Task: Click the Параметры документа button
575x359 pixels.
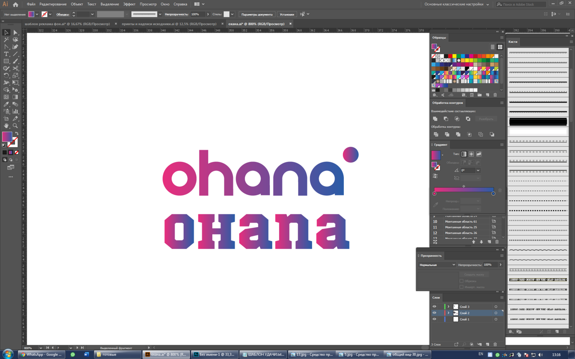Action: 257,15
